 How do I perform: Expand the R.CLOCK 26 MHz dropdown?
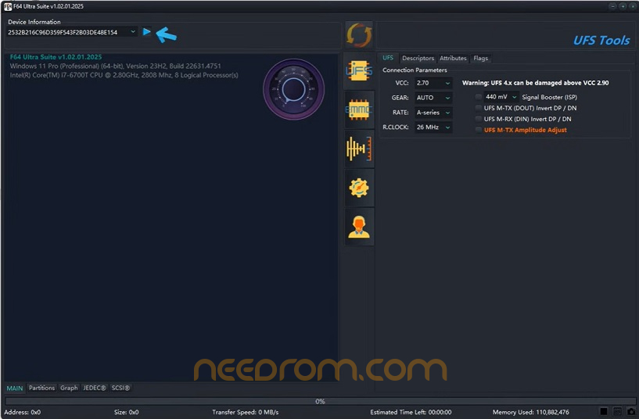(x=433, y=127)
